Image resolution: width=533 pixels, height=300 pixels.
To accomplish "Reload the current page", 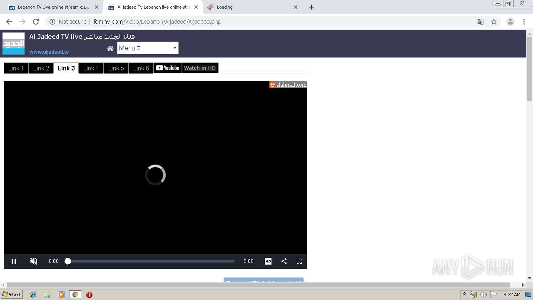I will pyautogui.click(x=36, y=22).
